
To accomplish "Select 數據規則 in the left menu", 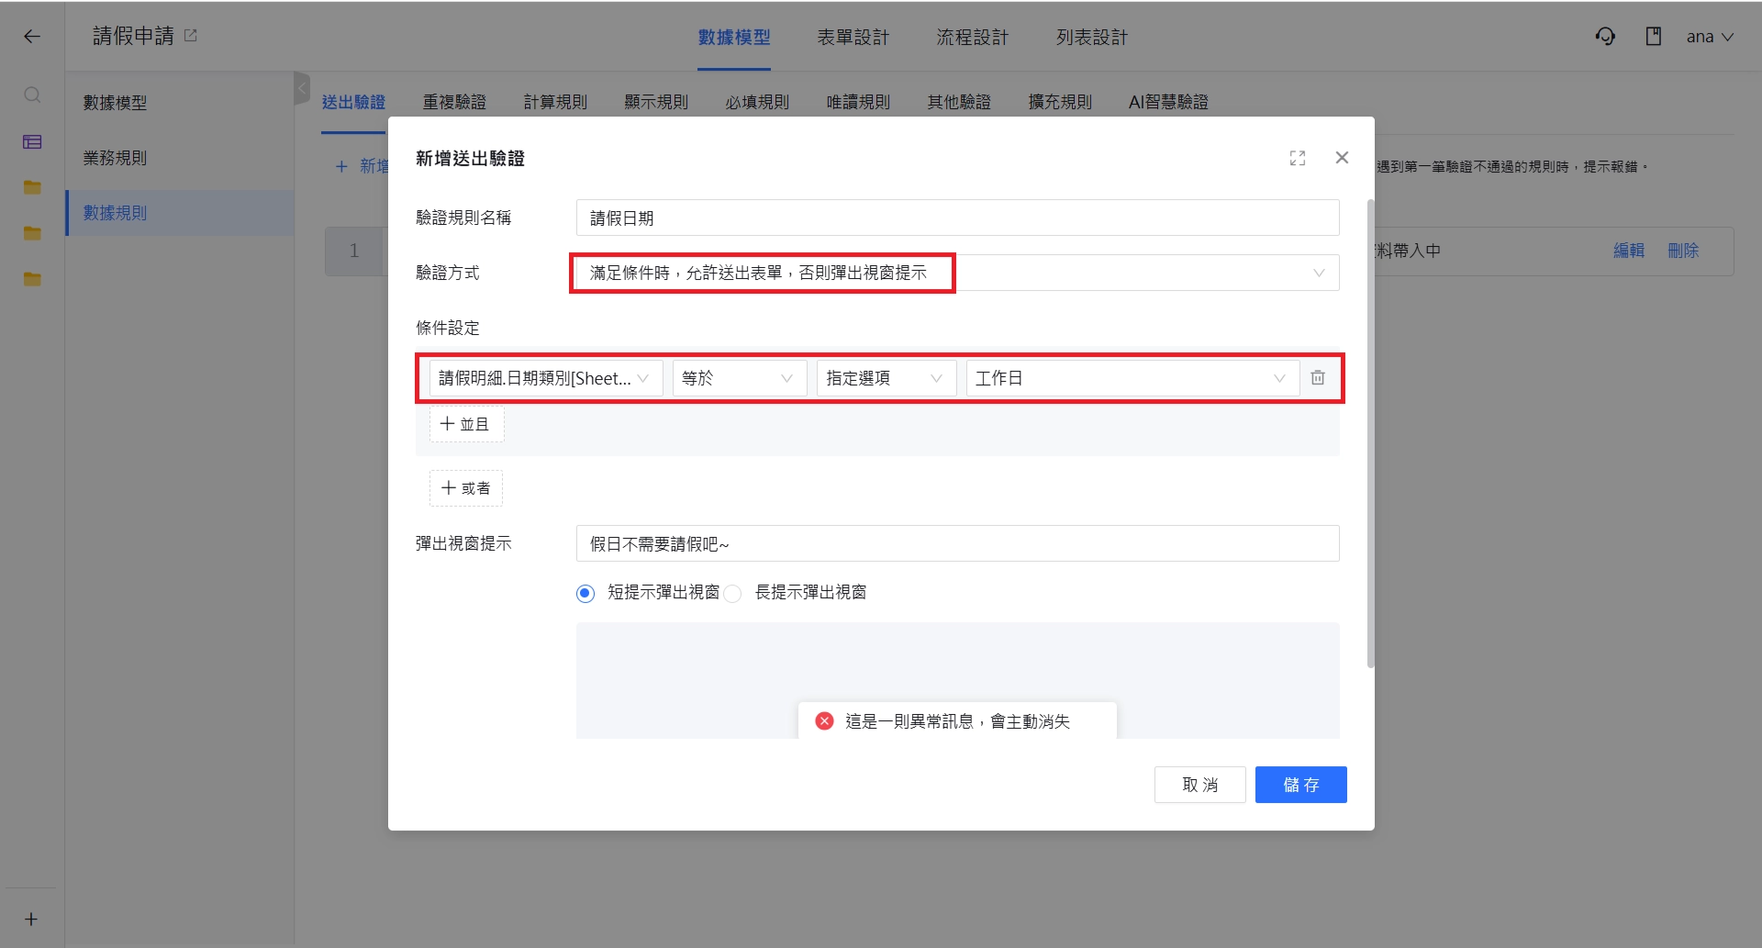I will click(x=180, y=213).
